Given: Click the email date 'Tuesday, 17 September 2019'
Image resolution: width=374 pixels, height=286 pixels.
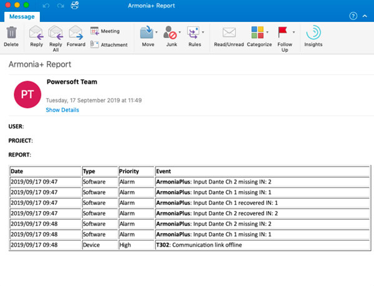Looking at the screenshot, I should click(83, 101).
